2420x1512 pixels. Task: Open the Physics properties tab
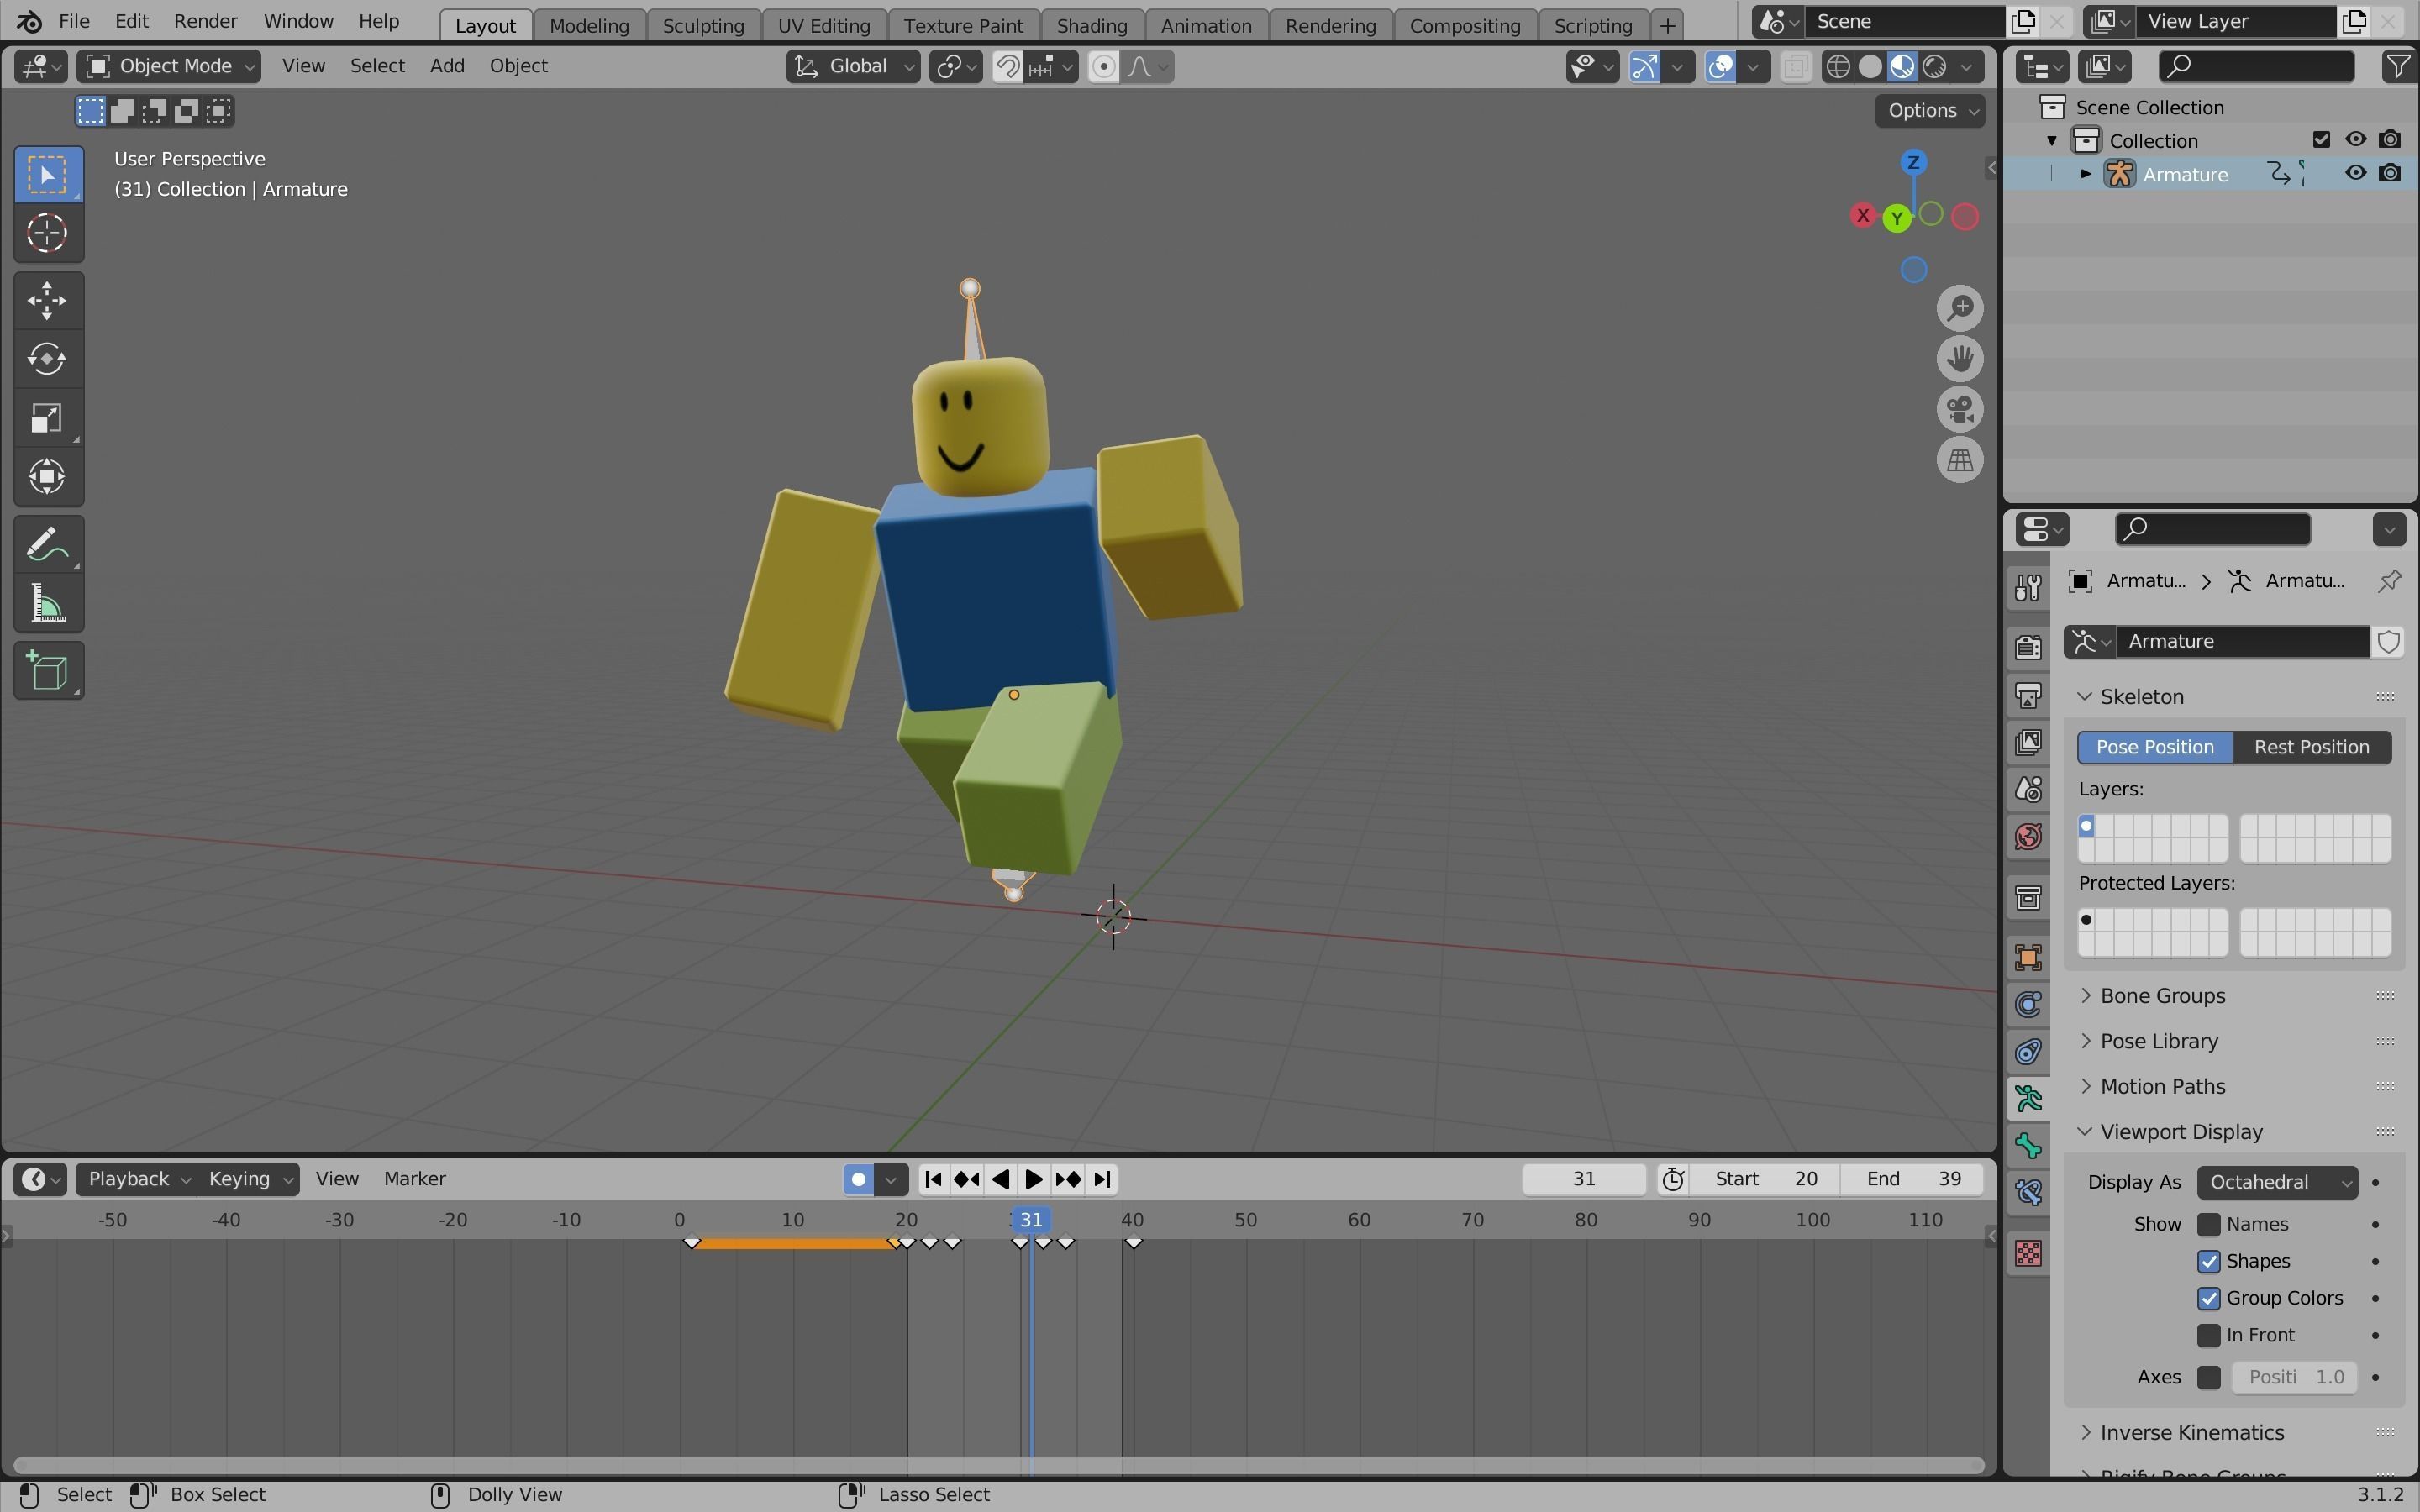(2028, 1005)
